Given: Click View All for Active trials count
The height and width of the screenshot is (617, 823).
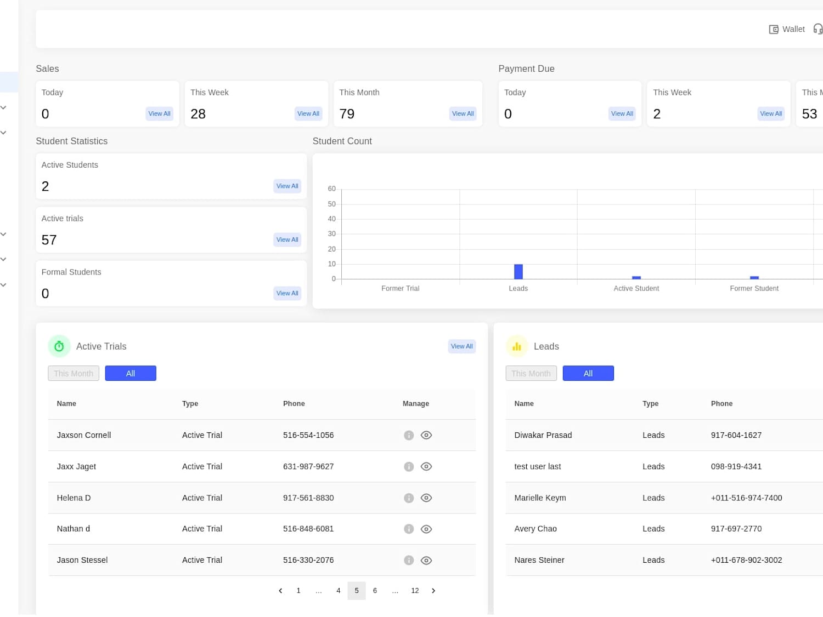Looking at the screenshot, I should coord(288,240).
